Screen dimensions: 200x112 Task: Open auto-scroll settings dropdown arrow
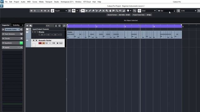tap(77, 11)
